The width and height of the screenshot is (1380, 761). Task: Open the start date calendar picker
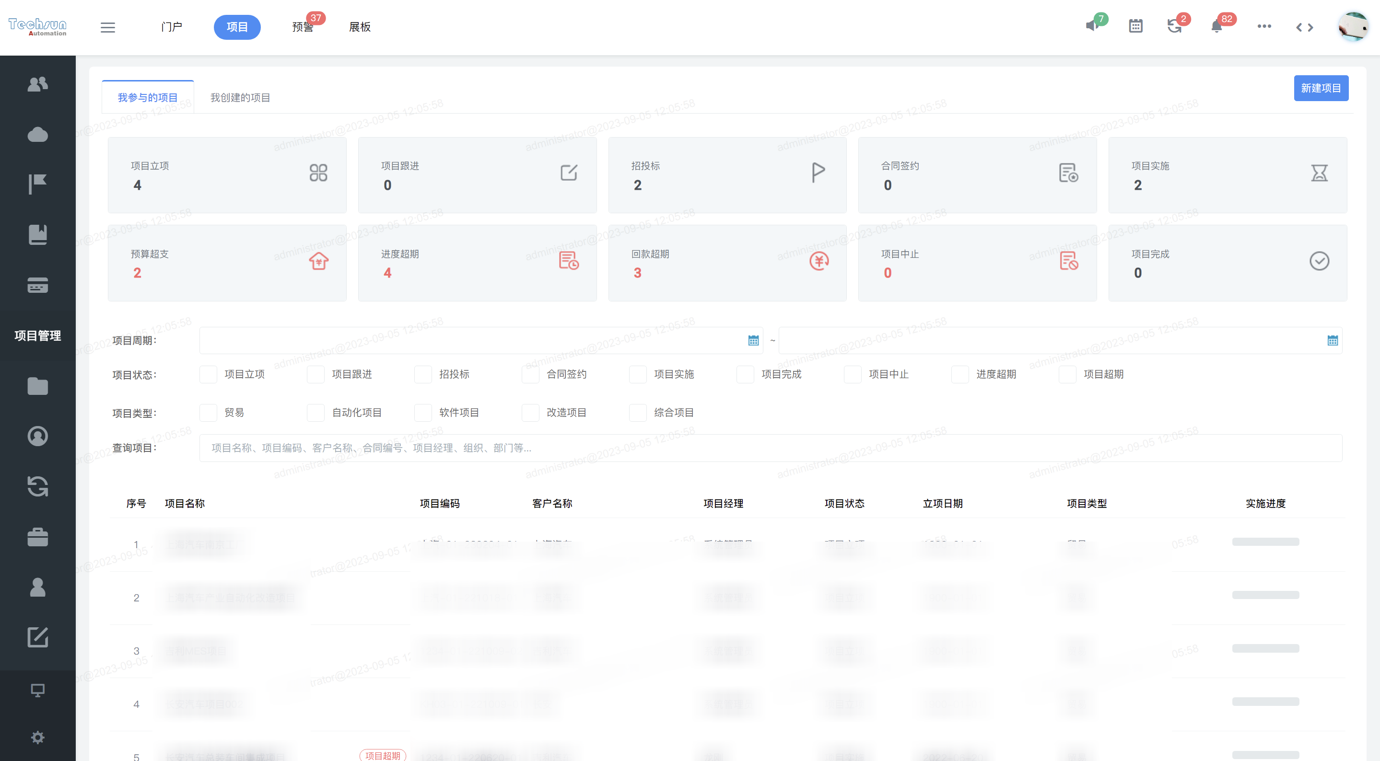[x=753, y=341]
